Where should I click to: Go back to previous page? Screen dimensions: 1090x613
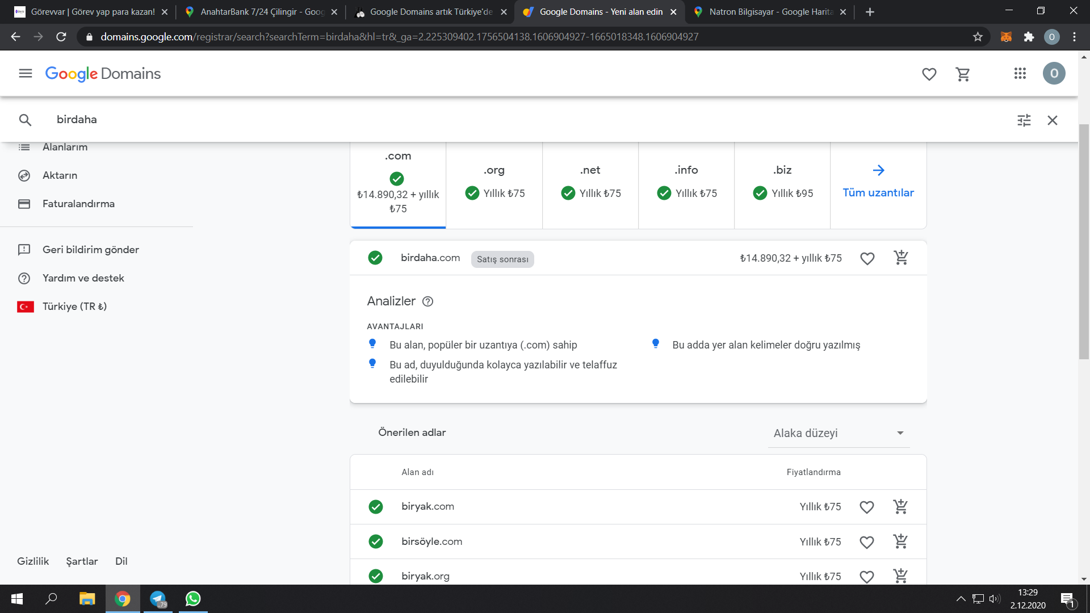15,37
